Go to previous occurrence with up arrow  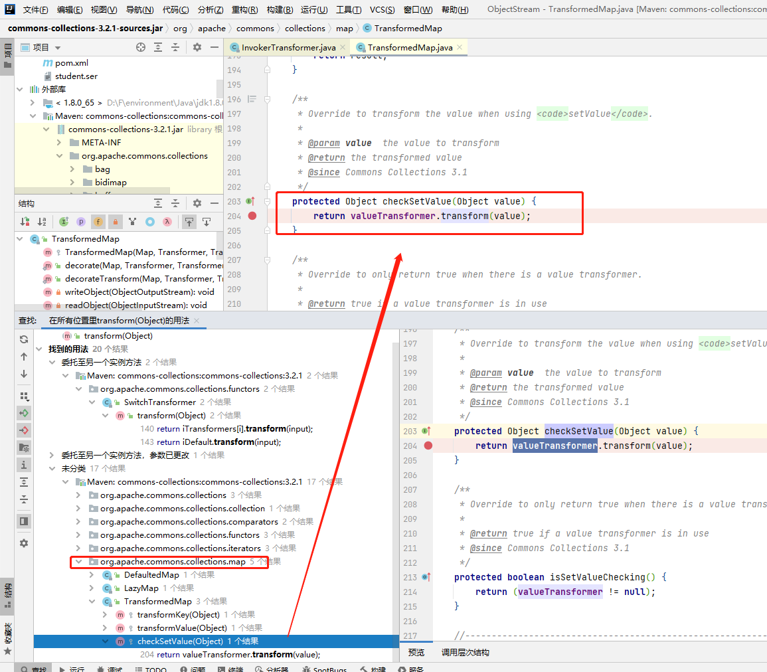tap(24, 357)
